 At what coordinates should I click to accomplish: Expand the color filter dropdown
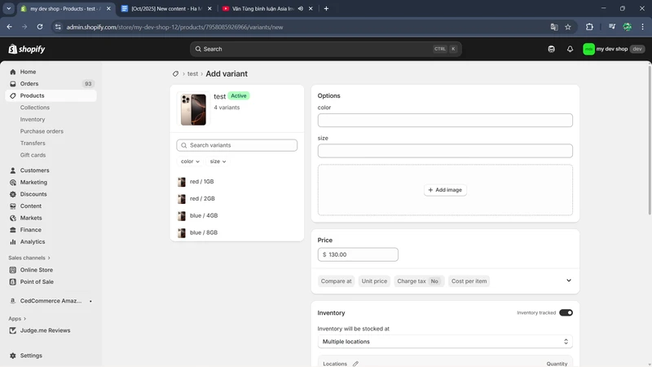[x=190, y=161]
